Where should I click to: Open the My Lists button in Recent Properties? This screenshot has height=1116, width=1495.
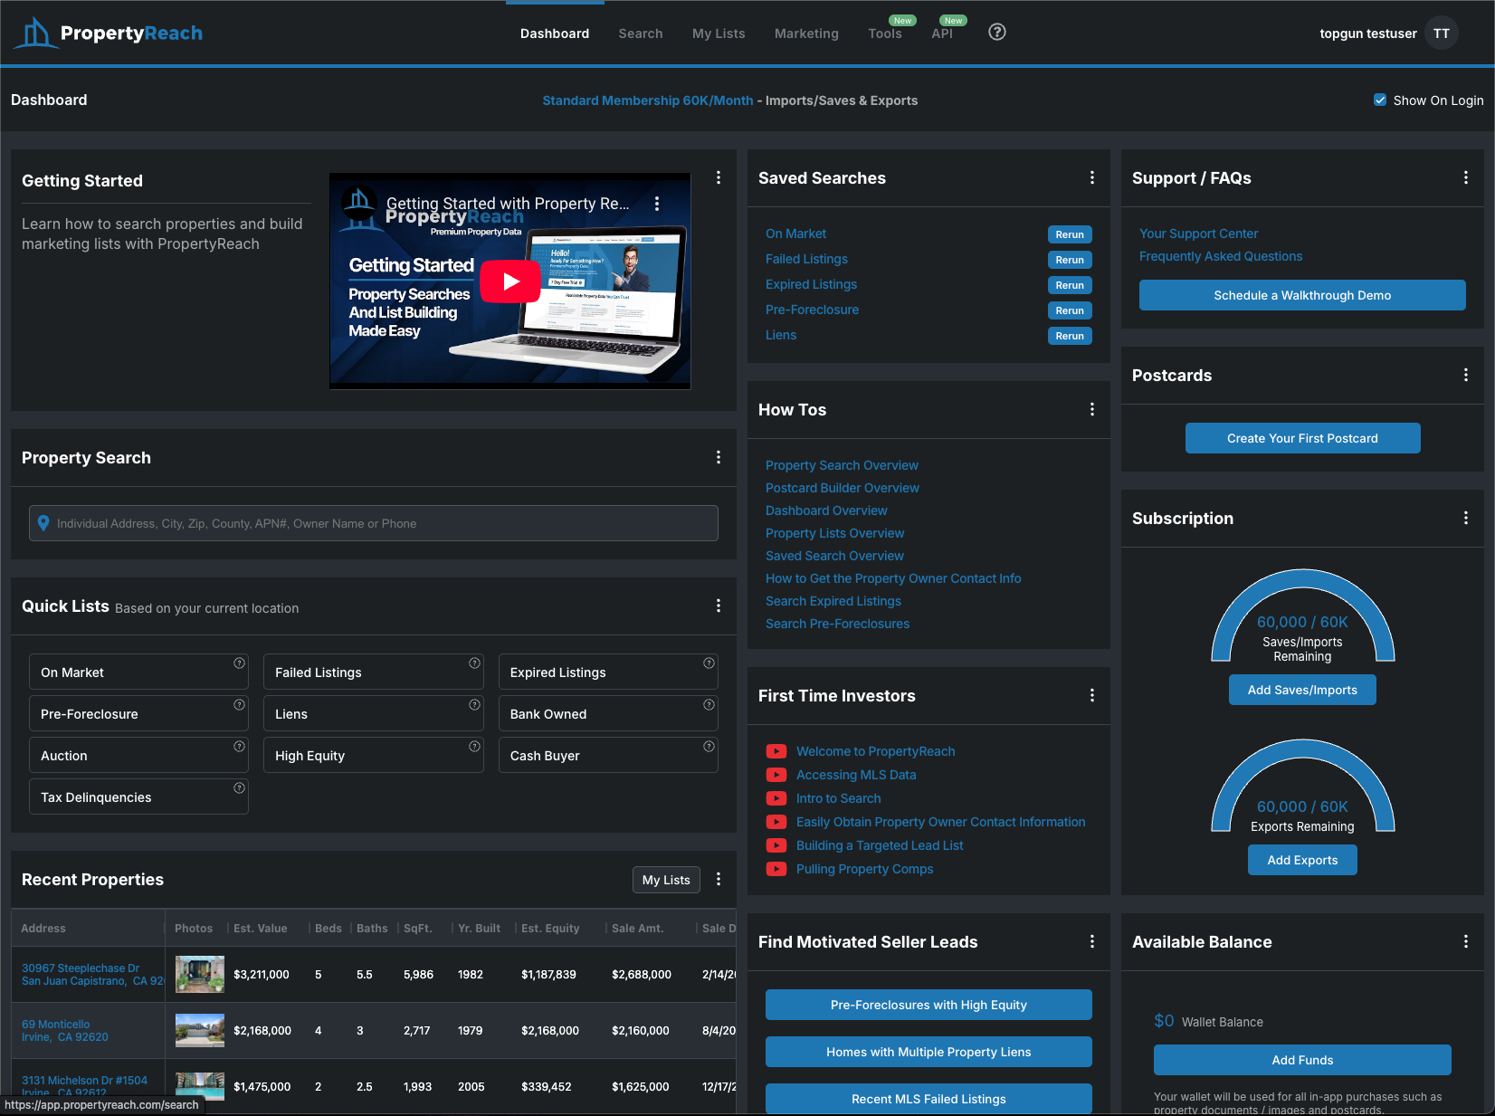pos(666,880)
